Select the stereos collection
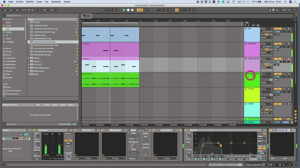The height and width of the screenshot is (168, 300). click(9, 32)
